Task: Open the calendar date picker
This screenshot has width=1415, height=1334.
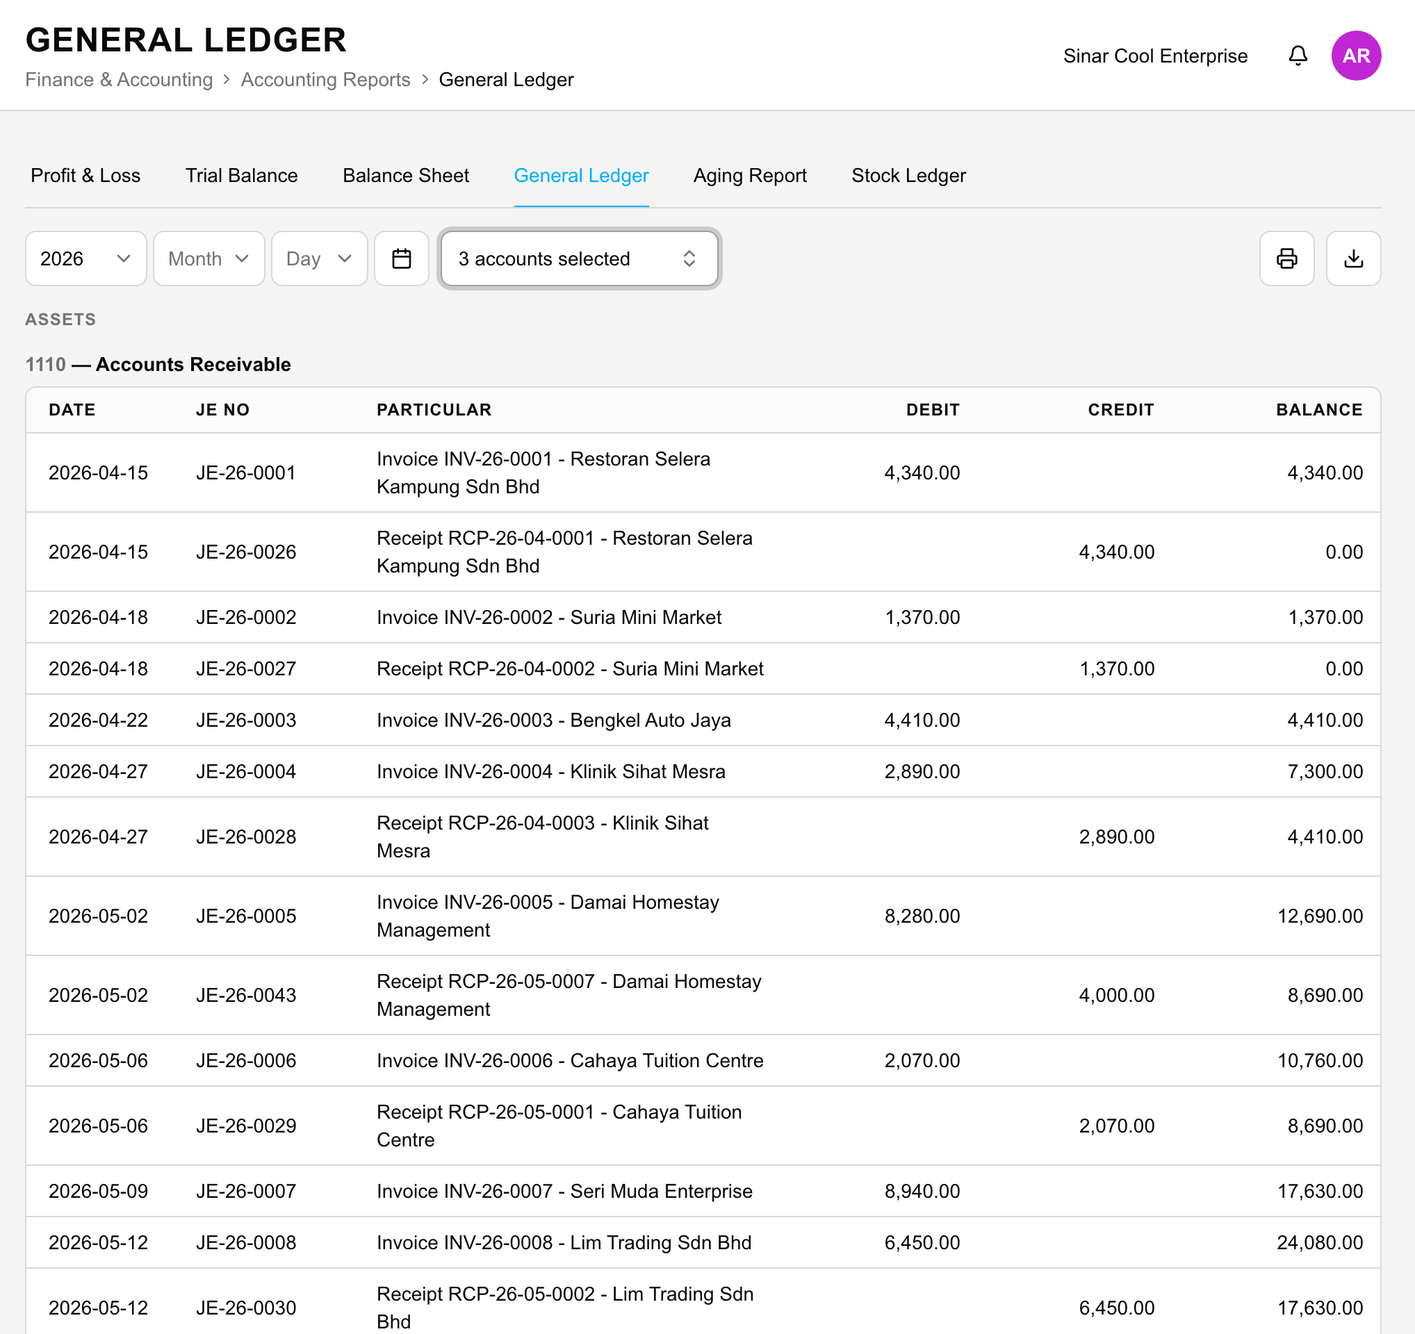Action: coord(402,258)
